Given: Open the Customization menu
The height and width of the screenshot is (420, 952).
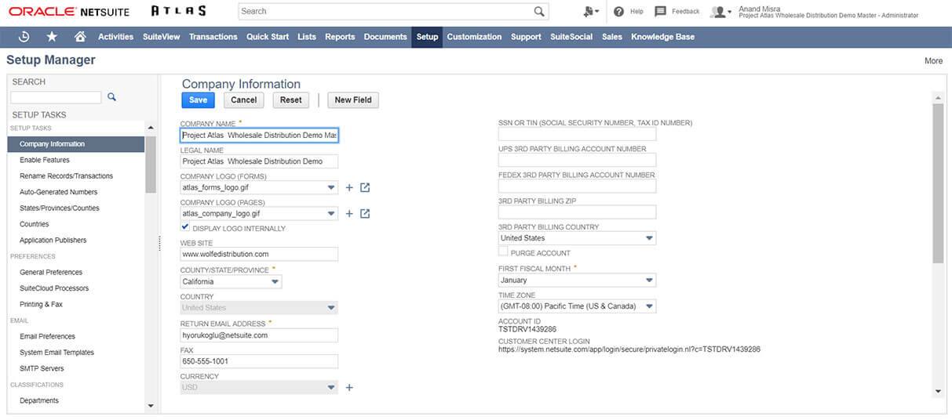Looking at the screenshot, I should click(x=474, y=37).
